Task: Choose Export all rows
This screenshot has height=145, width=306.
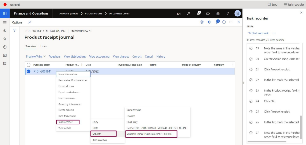Action: [74, 86]
